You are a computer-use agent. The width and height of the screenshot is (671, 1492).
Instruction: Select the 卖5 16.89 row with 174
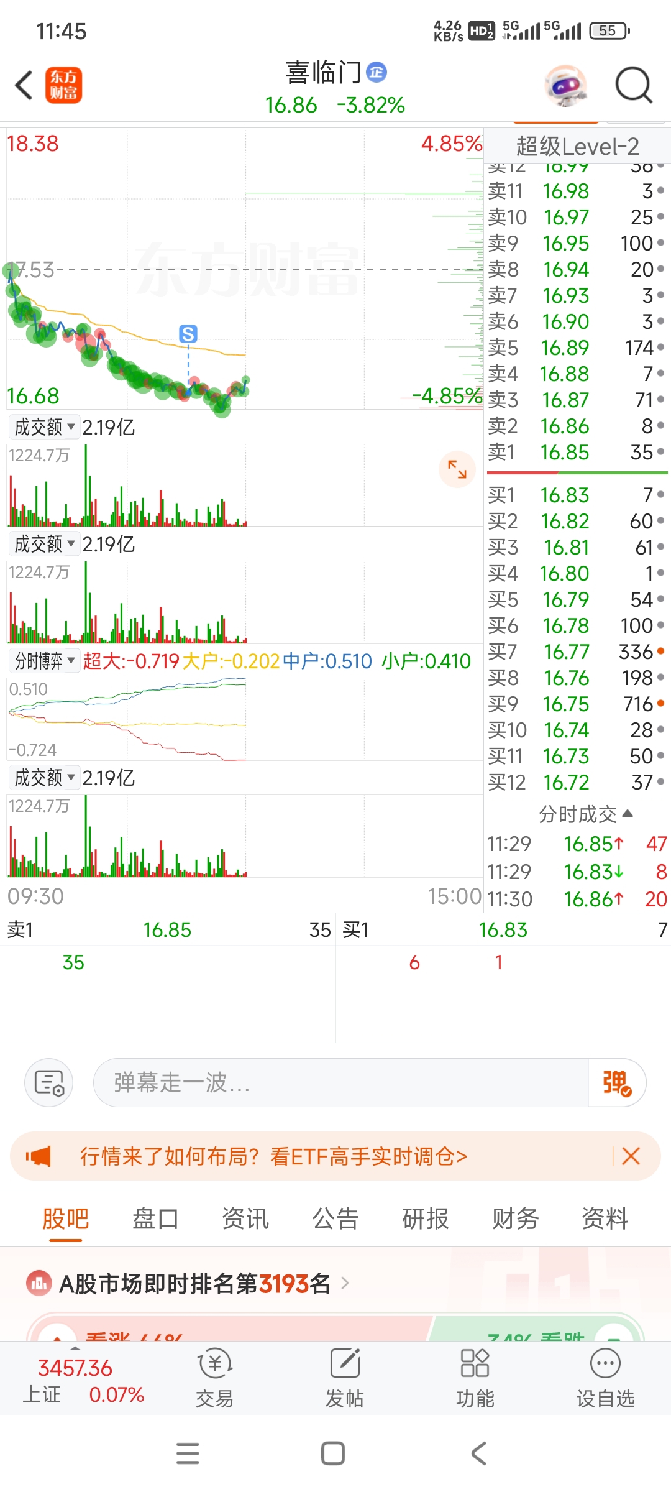(x=576, y=348)
